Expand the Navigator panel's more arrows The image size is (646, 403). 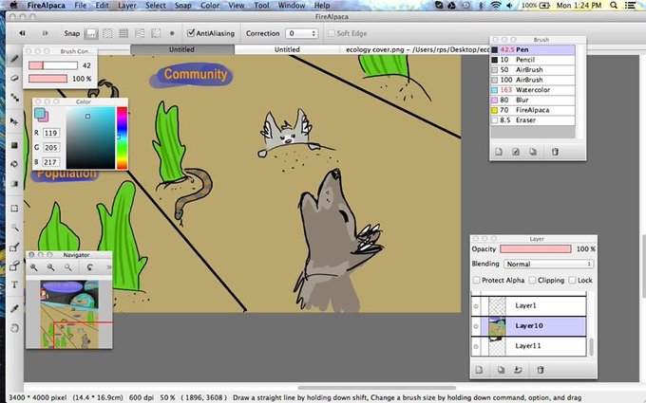(x=108, y=267)
